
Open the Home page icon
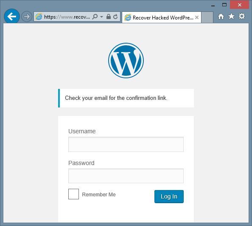click(x=221, y=17)
